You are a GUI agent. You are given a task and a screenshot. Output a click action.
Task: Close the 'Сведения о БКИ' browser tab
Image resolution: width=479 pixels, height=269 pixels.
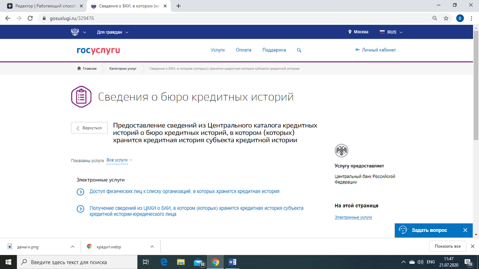(165, 6)
